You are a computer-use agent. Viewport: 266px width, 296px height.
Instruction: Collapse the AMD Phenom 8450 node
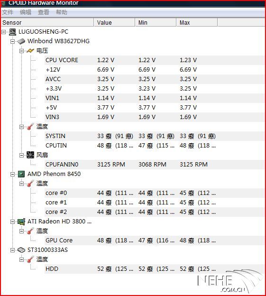(x=13, y=174)
